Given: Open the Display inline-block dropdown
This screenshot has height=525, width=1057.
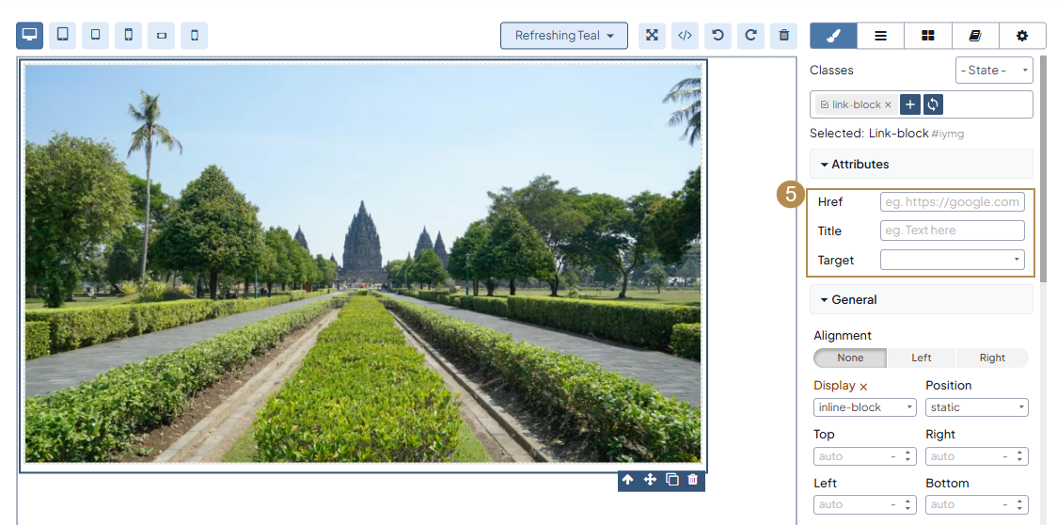Looking at the screenshot, I should pyautogui.click(x=864, y=407).
